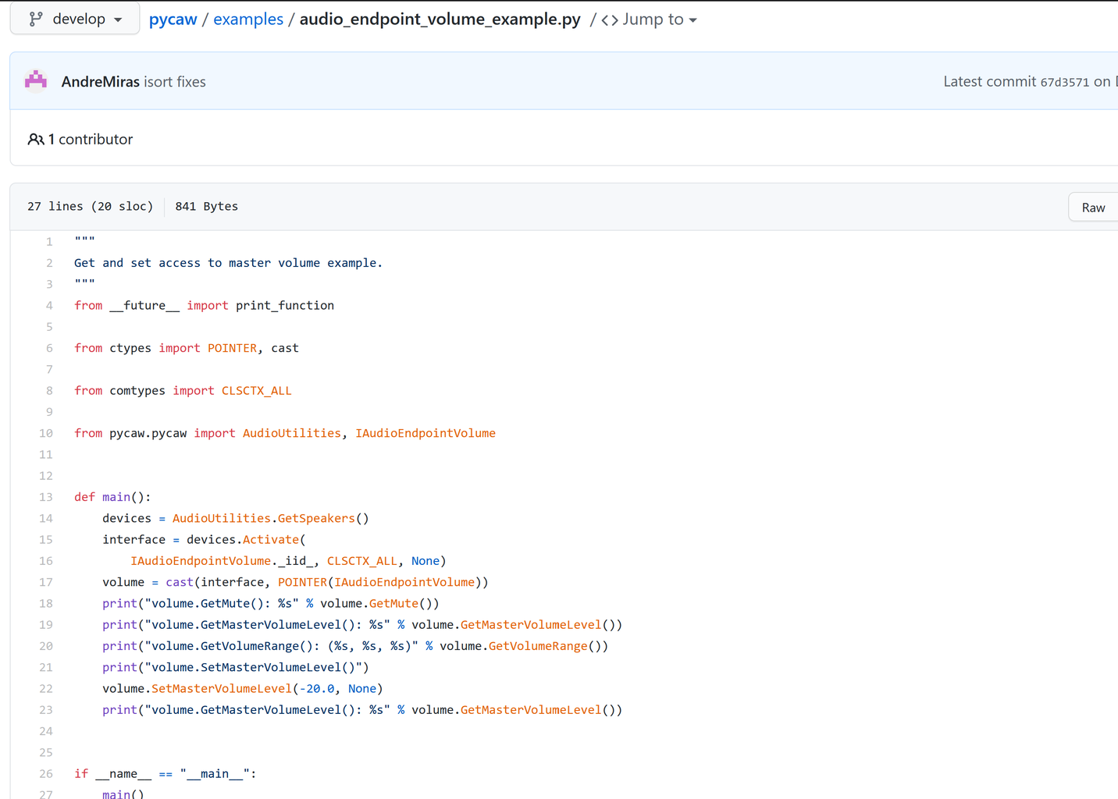Select line number 26 at the __main__ check
The height and width of the screenshot is (799, 1118).
pyautogui.click(x=46, y=774)
